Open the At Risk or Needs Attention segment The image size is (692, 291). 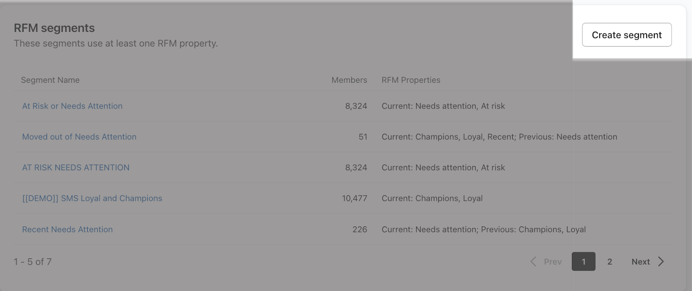click(72, 106)
